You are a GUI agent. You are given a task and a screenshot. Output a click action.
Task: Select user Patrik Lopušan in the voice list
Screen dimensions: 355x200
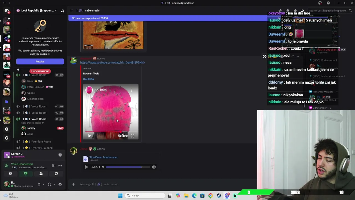(35, 87)
